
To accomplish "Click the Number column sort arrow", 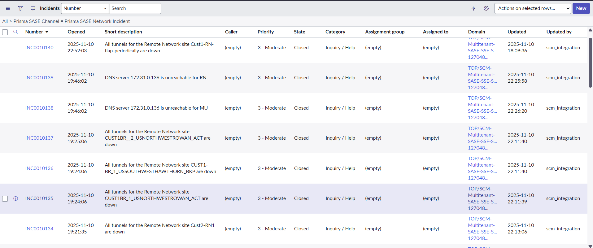I will (47, 32).
